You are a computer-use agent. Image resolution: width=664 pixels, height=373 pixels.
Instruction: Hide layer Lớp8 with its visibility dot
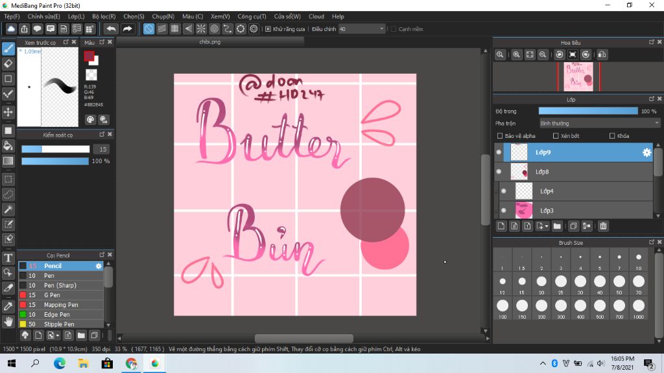499,172
